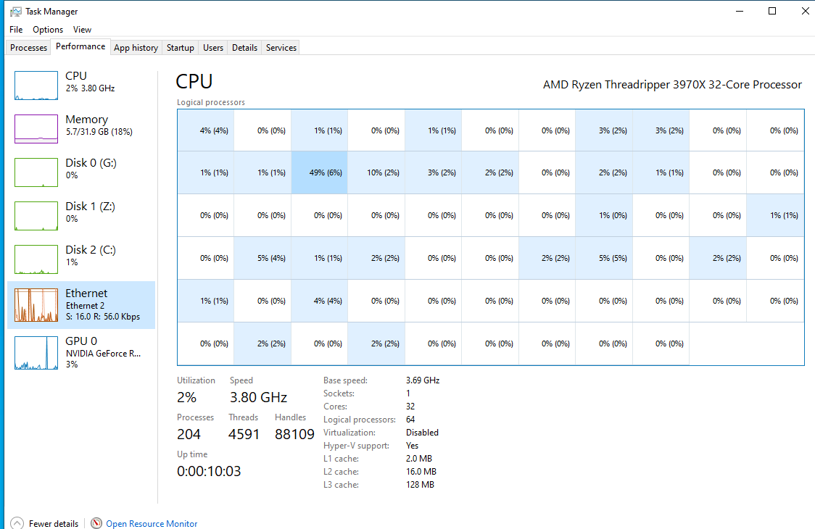View GPU 0 NVIDIA GeForce graph
The width and height of the screenshot is (815, 529).
click(36, 353)
